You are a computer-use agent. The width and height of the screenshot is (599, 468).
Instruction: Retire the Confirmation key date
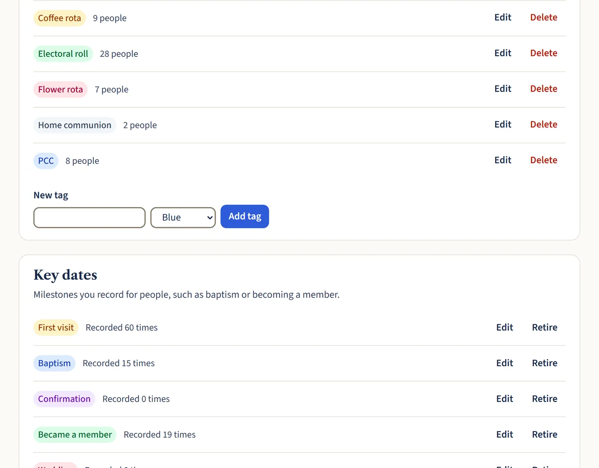pos(545,399)
